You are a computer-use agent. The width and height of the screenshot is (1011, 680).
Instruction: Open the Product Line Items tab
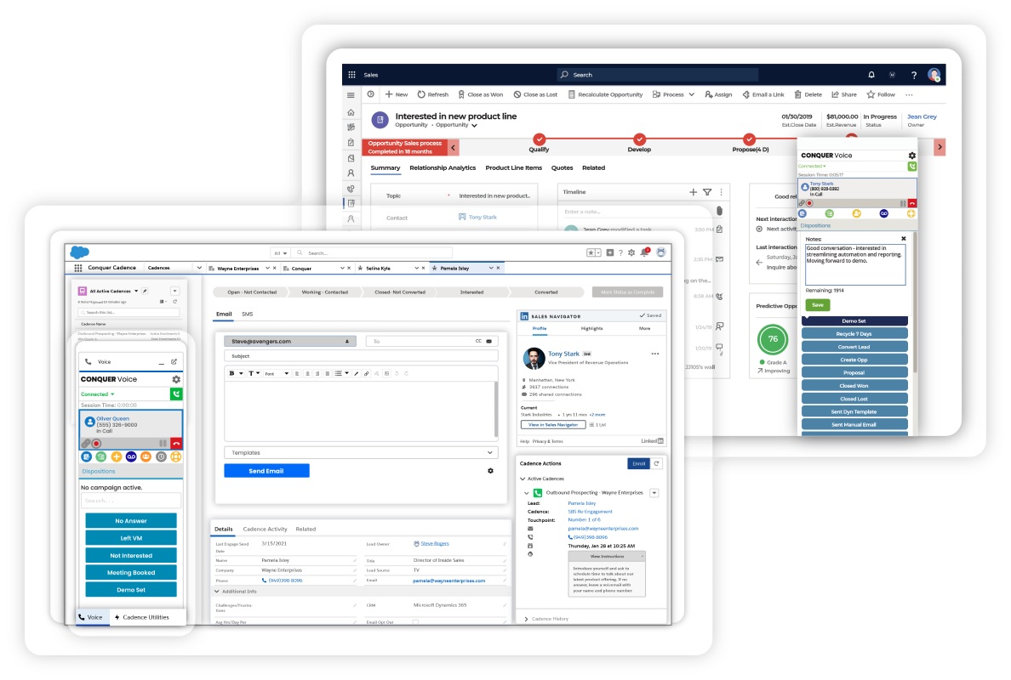[513, 167]
